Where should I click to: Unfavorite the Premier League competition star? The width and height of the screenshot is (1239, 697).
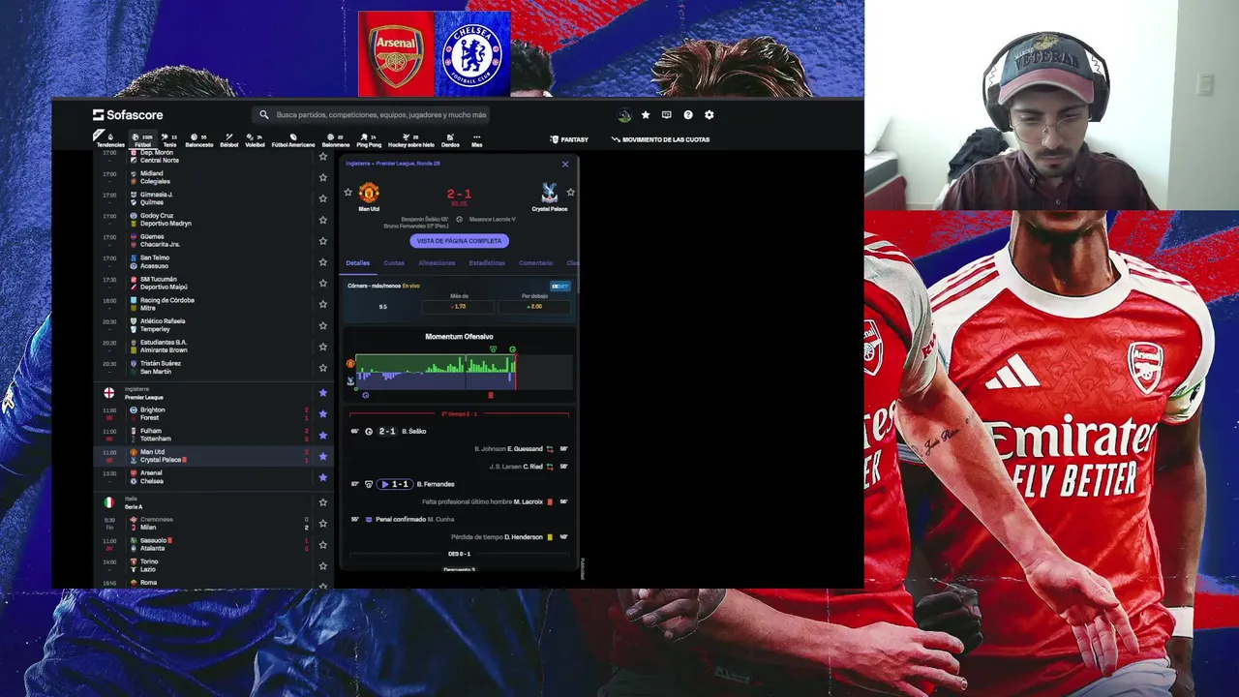(323, 393)
